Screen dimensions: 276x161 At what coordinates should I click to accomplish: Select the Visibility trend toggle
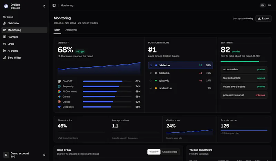click(154, 152)
